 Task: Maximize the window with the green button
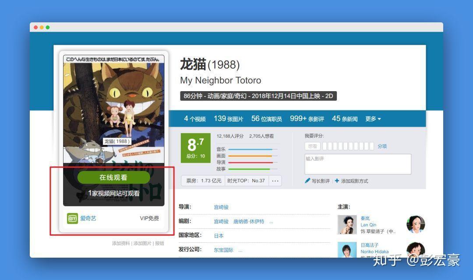[48, 28]
